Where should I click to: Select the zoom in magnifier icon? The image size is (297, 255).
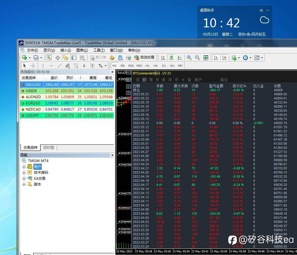click(189, 58)
